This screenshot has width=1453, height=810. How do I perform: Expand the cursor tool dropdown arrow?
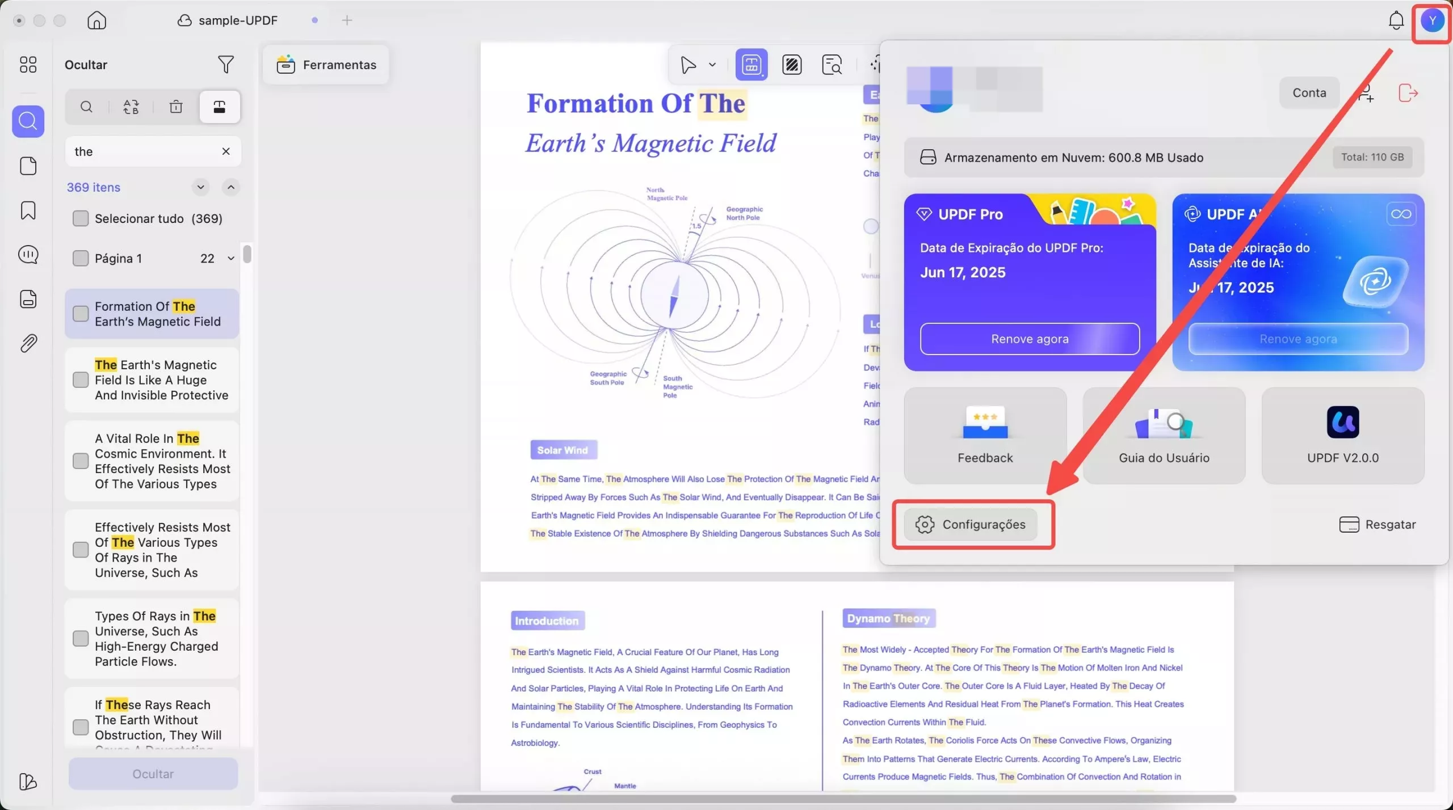712,65
